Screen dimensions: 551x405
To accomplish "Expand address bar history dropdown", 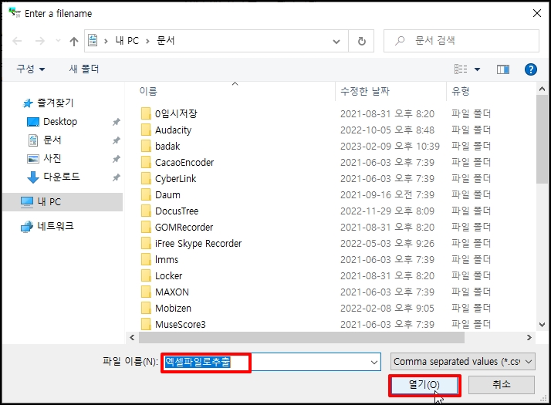I will click(x=336, y=42).
